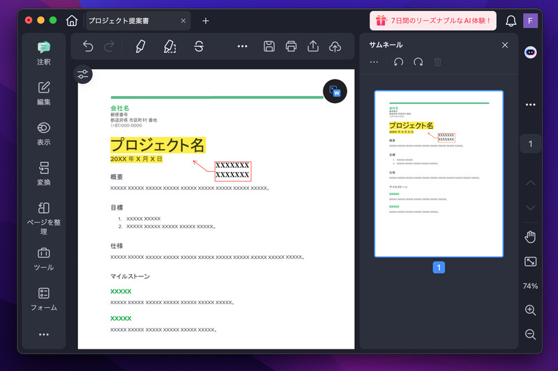The width and height of the screenshot is (558, 371).
Task: Click the page number field showing 1
Action: [x=531, y=144]
